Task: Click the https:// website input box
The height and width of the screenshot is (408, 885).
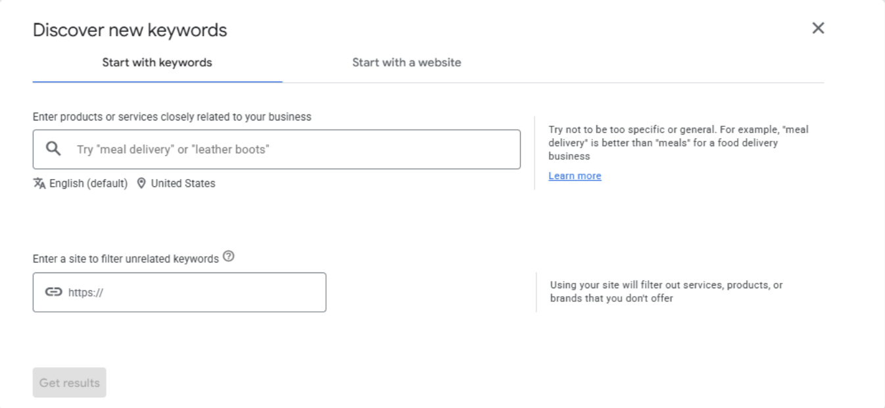Action: (179, 292)
